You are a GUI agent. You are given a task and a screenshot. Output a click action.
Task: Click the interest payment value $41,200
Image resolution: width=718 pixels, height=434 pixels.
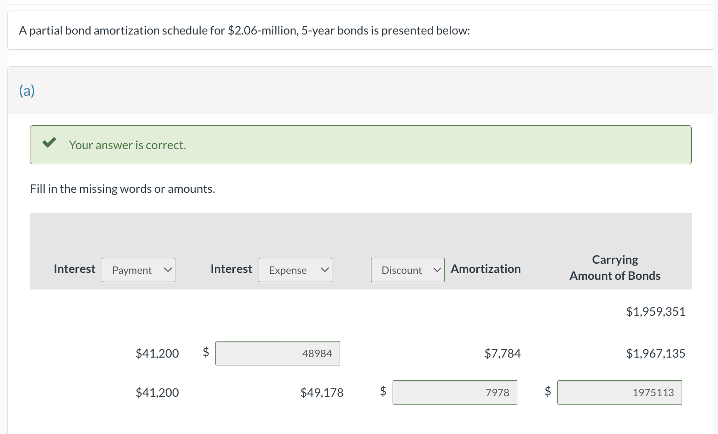[157, 353]
